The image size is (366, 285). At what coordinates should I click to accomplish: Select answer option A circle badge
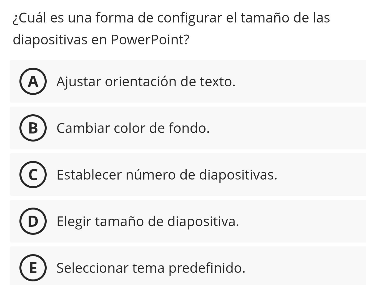[x=33, y=82]
